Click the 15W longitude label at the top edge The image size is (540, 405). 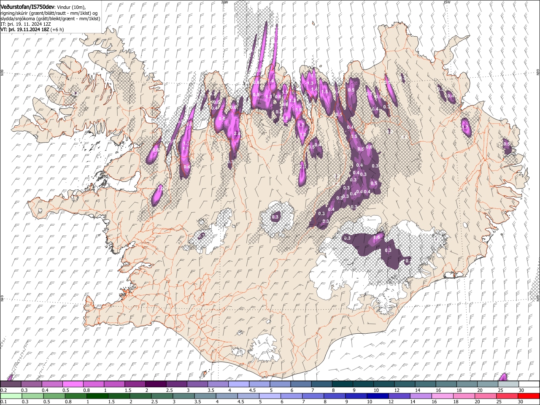click(x=447, y=2)
